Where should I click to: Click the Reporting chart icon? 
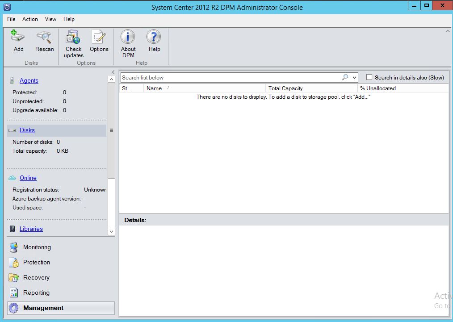(13, 293)
